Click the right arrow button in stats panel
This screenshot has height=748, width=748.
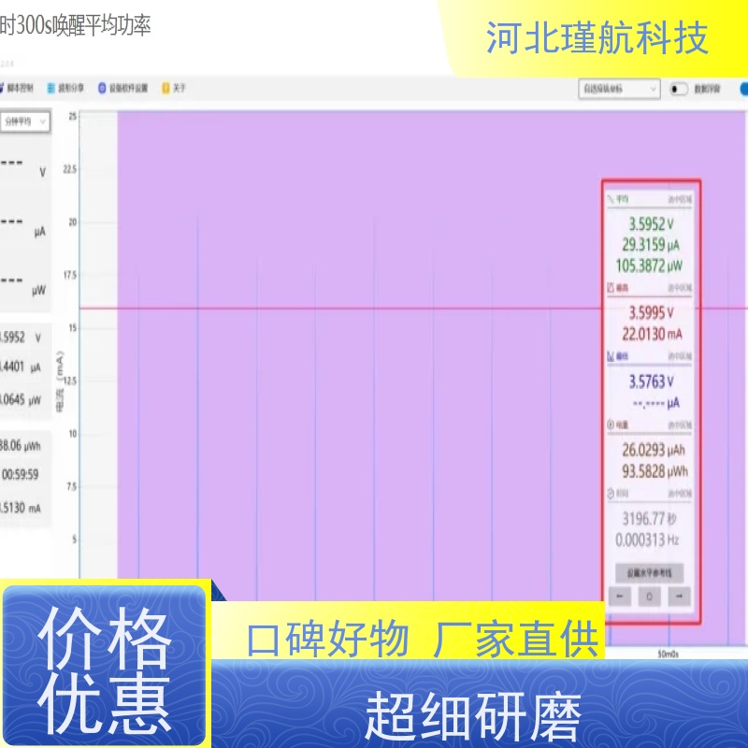679,596
